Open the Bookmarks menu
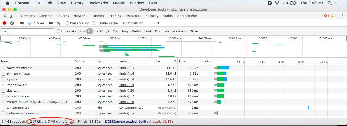The image size is (347, 126). [98, 3]
